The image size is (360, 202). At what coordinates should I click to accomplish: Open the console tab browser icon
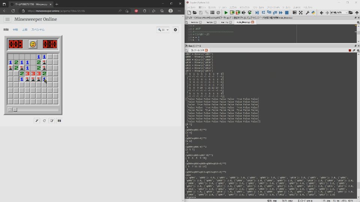point(187,50)
